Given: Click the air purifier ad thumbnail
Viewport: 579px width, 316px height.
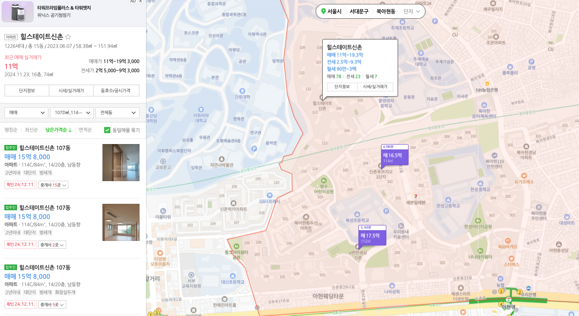Looking at the screenshot, I should (17, 12).
